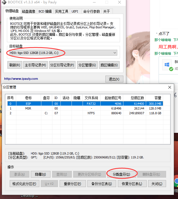This screenshot has height=199, width=178.
Task: Click the 活动 column header
Action: (x=66, y=98)
